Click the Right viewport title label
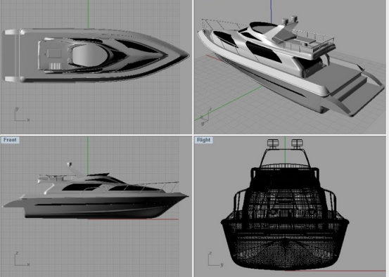The height and width of the screenshot is (277, 389). 203,140
